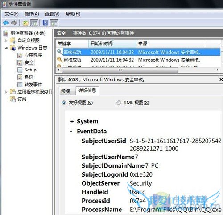
Task: Select the XML 视图(X) radio button
Action: pos(119,103)
